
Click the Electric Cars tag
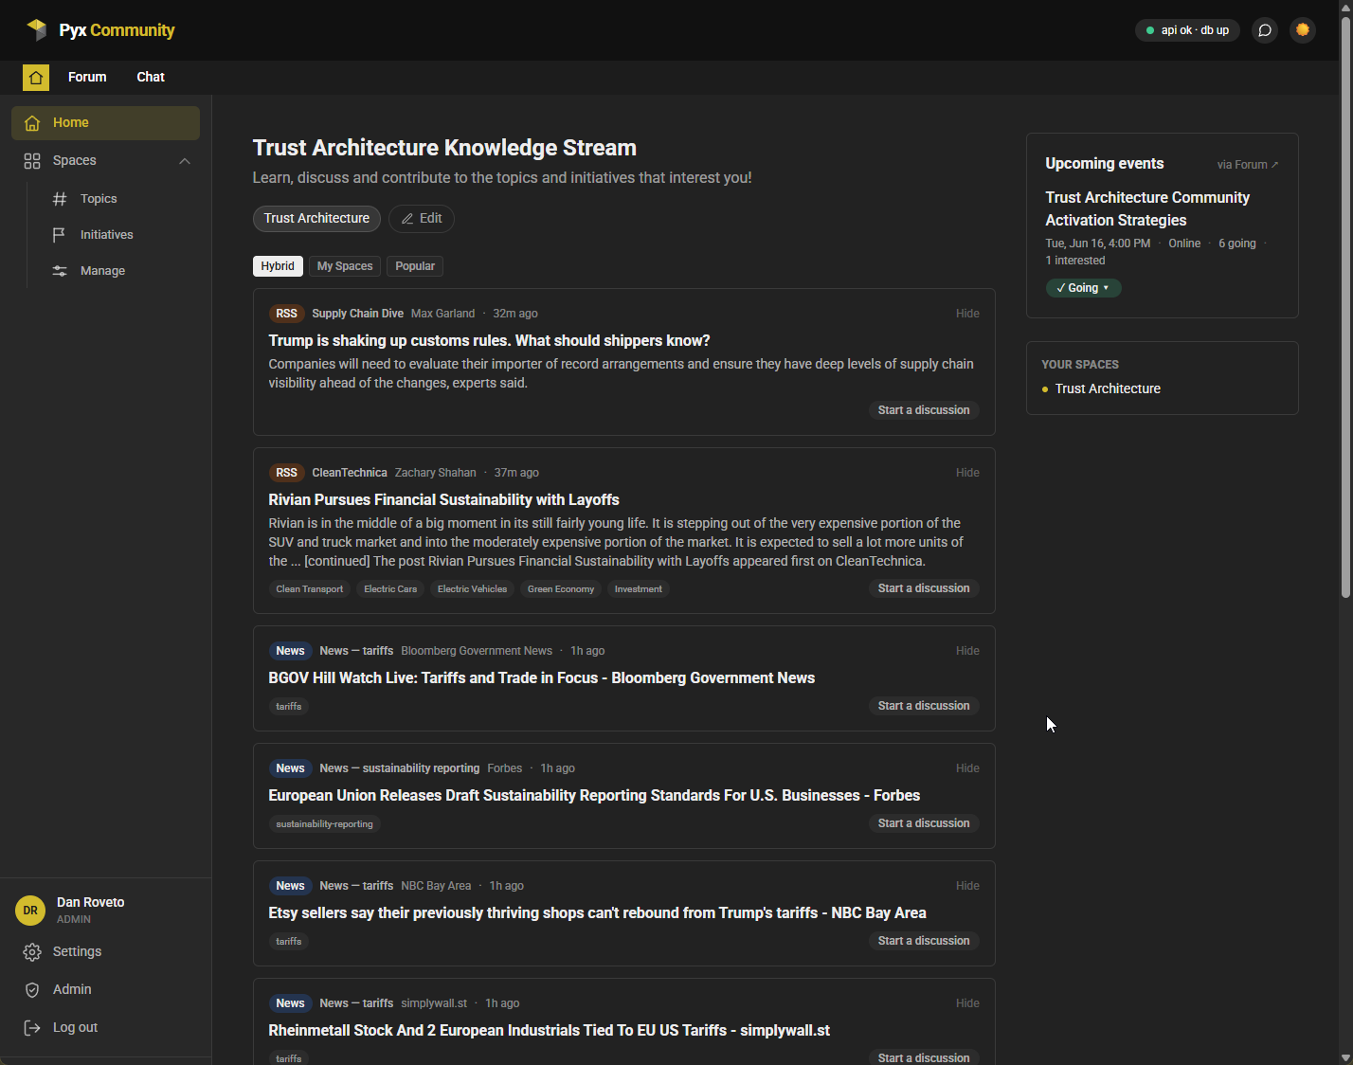tap(390, 589)
